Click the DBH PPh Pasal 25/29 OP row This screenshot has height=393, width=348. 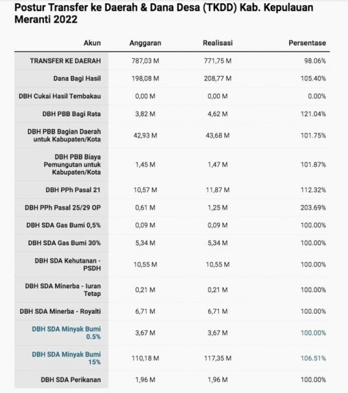[172, 208]
